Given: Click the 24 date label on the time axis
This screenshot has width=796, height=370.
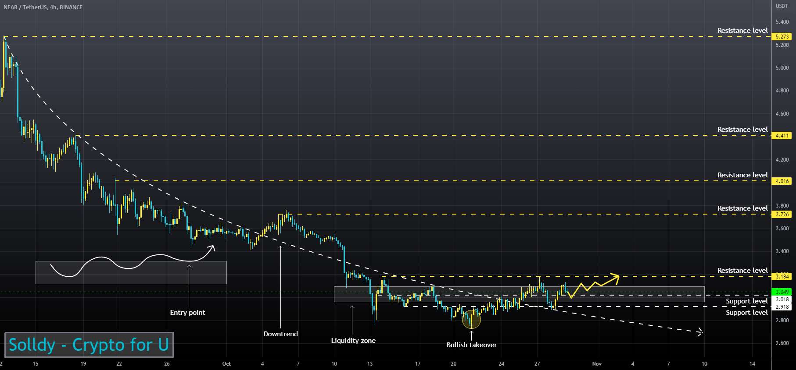Looking at the screenshot, I should pyautogui.click(x=501, y=364).
